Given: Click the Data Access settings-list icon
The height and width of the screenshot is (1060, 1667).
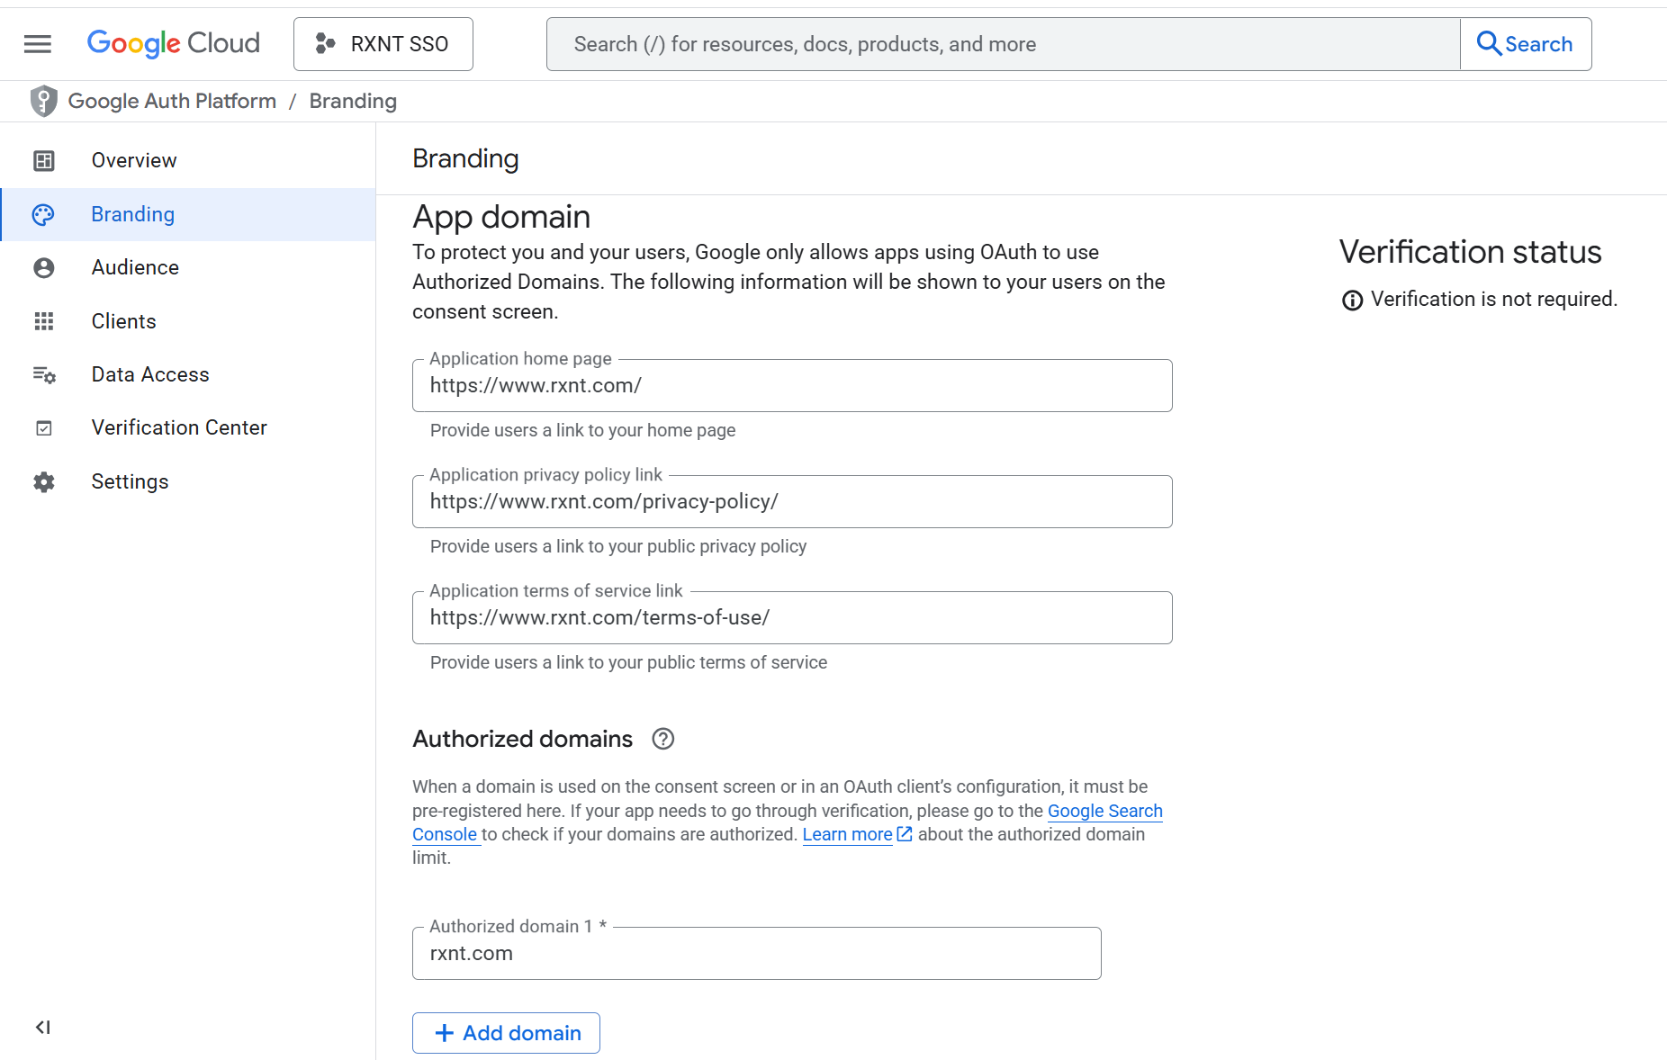Looking at the screenshot, I should point(44,375).
